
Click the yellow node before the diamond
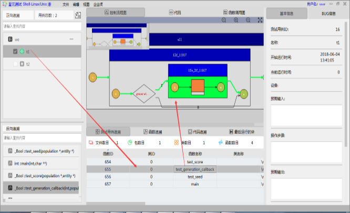116,94
